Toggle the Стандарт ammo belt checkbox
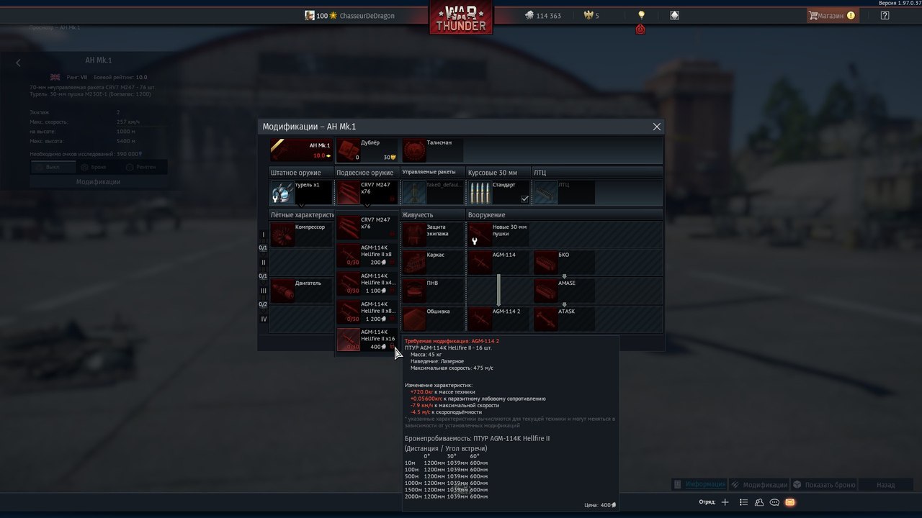 (x=524, y=199)
